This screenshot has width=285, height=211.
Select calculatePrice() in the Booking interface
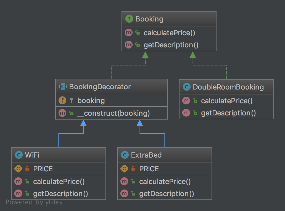pyautogui.click(x=169, y=33)
